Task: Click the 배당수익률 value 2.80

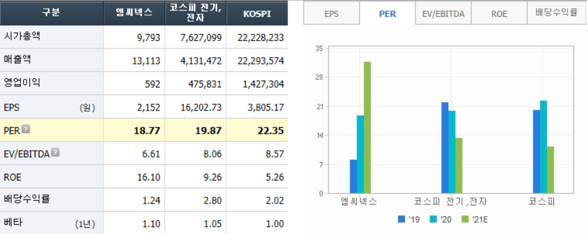Action: (213, 200)
